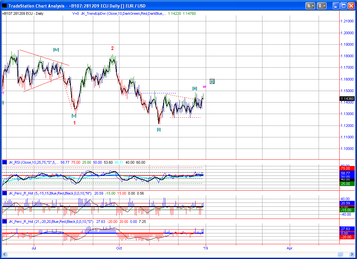Click the 1.14760 value in chart header
Screen dimensions: 357x259
point(189,13)
